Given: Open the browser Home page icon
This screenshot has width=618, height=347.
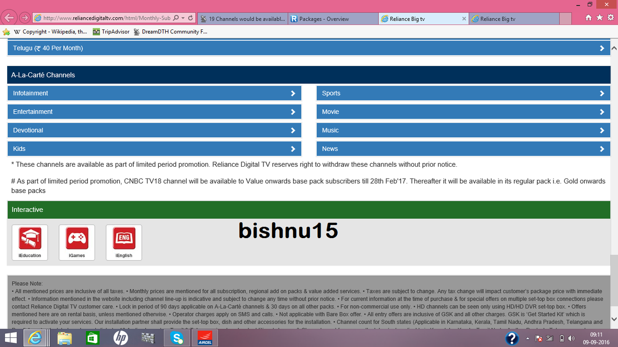Looking at the screenshot, I should pyautogui.click(x=588, y=18).
